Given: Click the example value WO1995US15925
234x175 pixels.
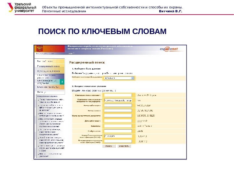Looking at the screenshot, I should tap(146, 116).
